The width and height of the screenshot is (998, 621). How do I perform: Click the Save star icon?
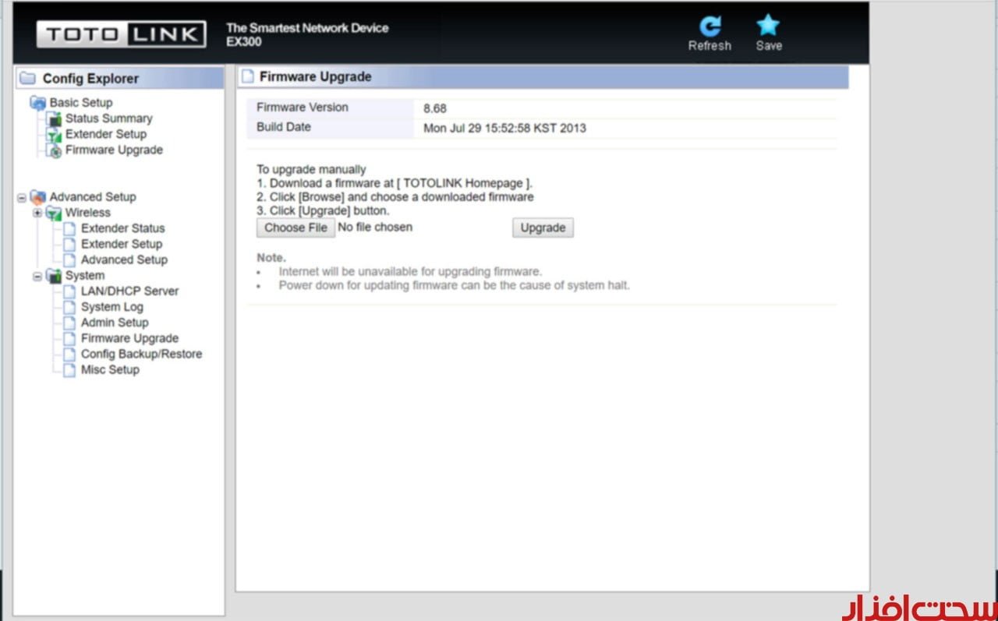[x=768, y=26]
